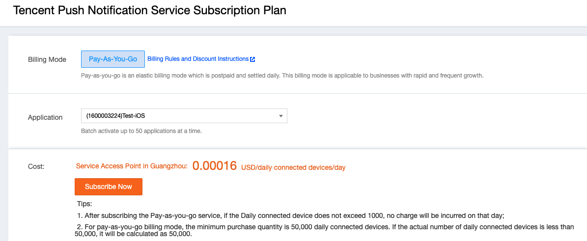
Task: Click the 0.00016 price value
Action: click(215, 165)
